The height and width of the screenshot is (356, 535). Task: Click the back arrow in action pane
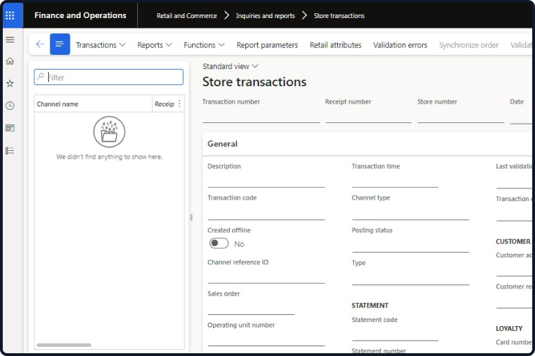pyautogui.click(x=40, y=44)
